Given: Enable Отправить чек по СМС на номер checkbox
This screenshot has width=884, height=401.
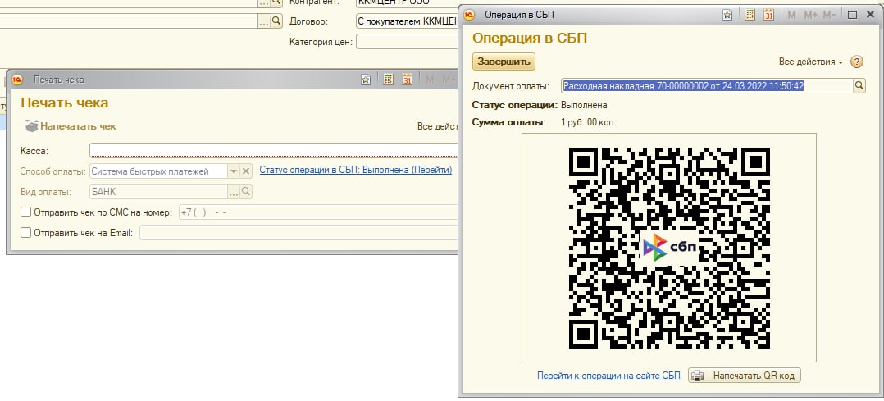Looking at the screenshot, I should tap(26, 212).
